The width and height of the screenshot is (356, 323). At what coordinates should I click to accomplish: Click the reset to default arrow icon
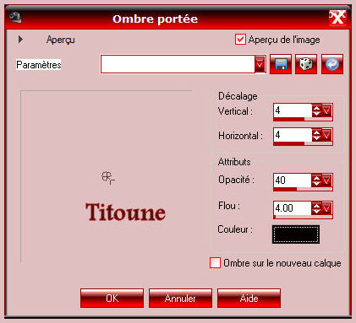[332, 64]
